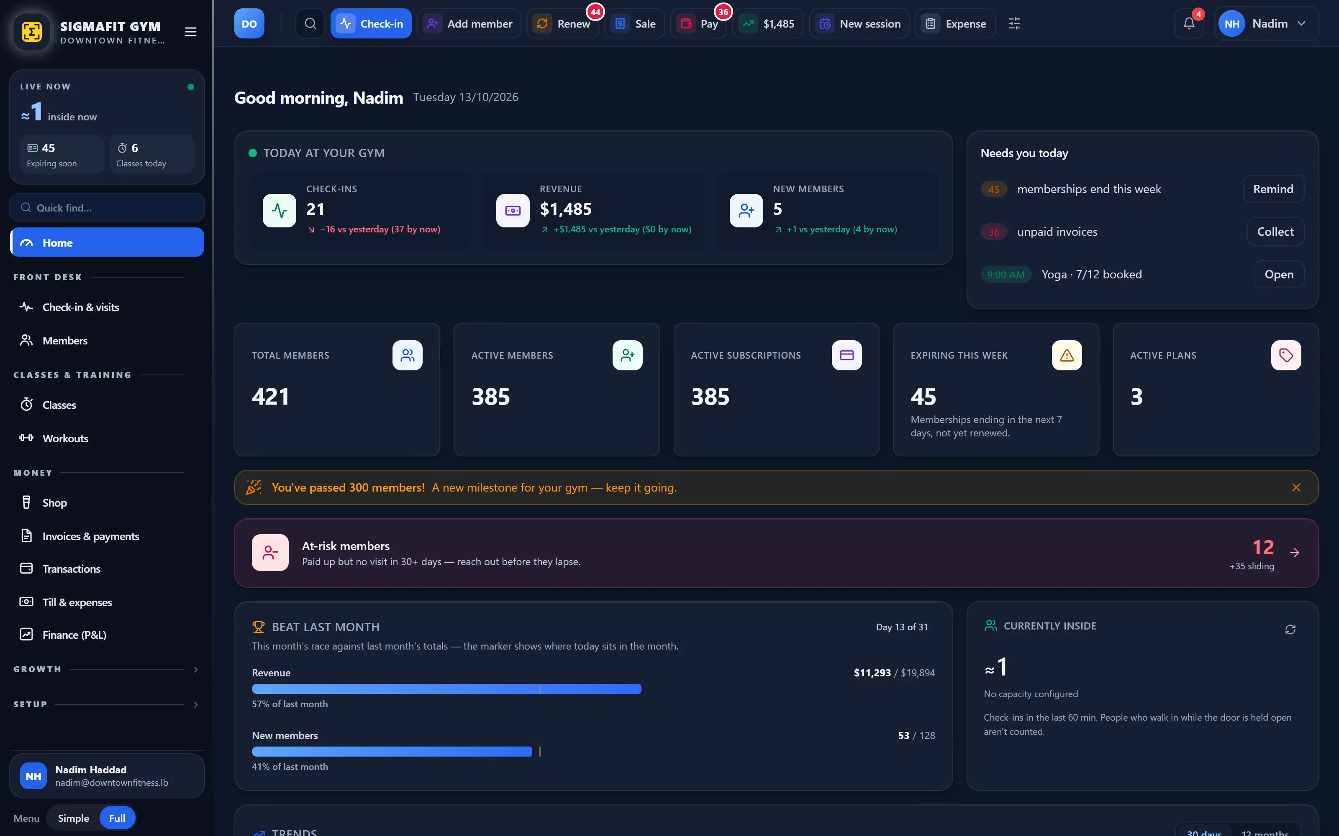The width and height of the screenshot is (1339, 836).
Task: Click Collect for unpaid invoices
Action: pos(1275,232)
